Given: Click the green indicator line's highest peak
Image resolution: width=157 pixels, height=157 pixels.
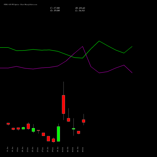Looking at the screenshot, I should point(99,41).
